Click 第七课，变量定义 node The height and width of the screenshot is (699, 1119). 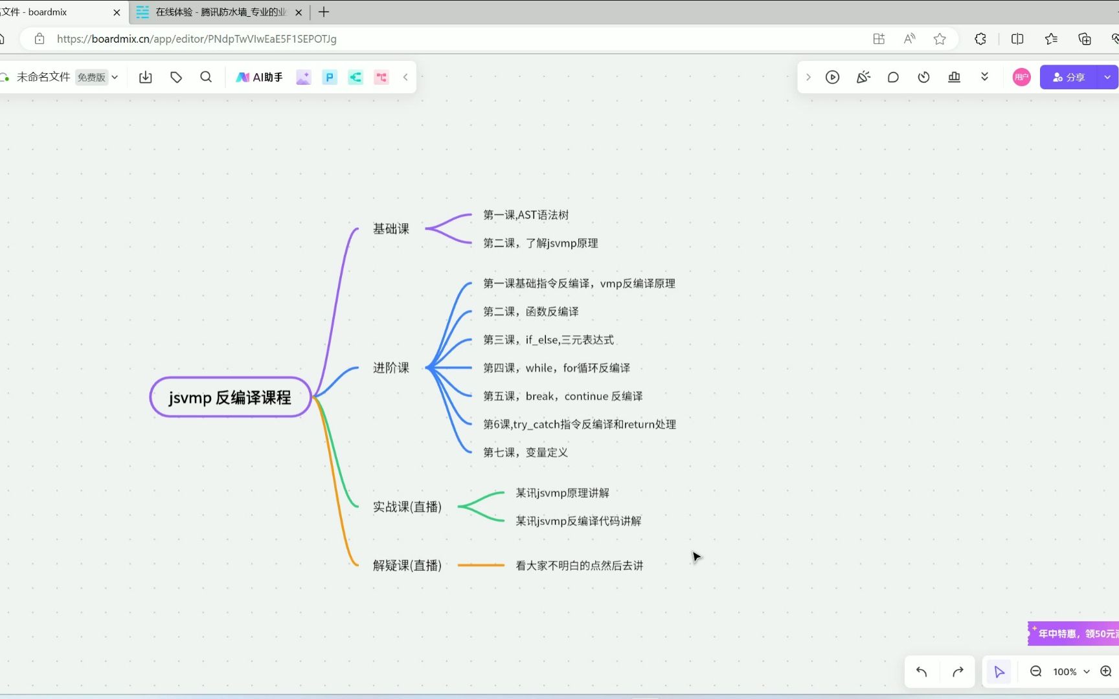526,452
